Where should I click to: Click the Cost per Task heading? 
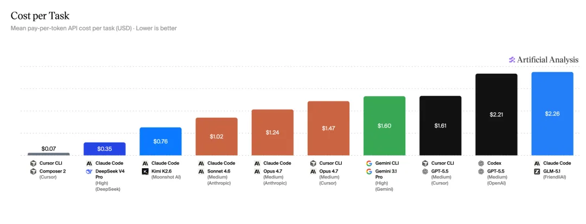(40, 16)
